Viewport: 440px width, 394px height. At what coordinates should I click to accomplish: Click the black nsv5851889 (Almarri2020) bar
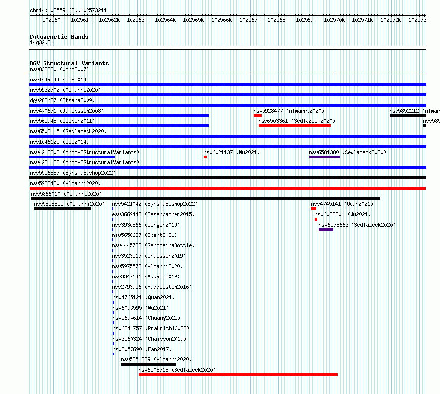(149, 364)
